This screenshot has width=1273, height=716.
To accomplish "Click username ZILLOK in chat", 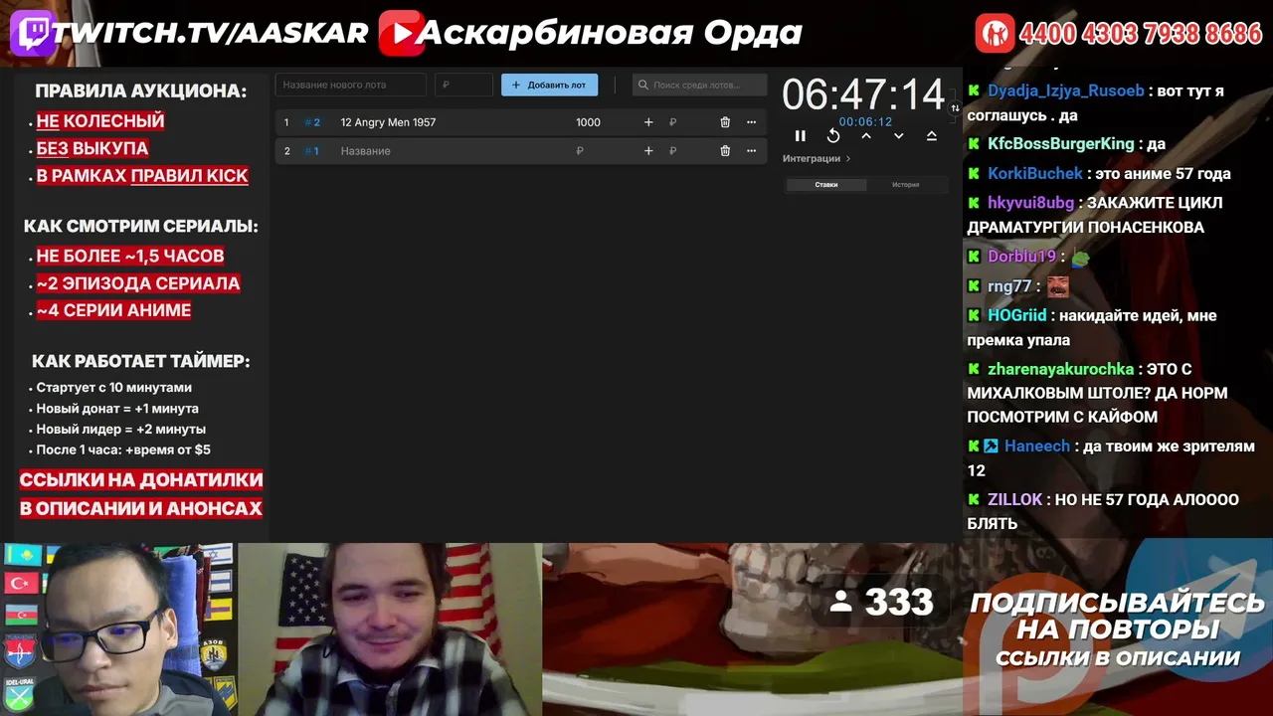I will coord(1014,500).
